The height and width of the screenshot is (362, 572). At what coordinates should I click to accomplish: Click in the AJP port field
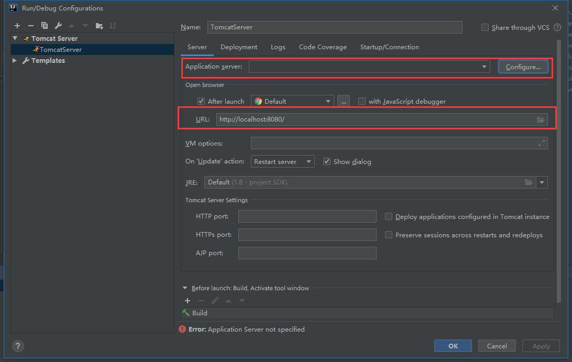point(307,253)
